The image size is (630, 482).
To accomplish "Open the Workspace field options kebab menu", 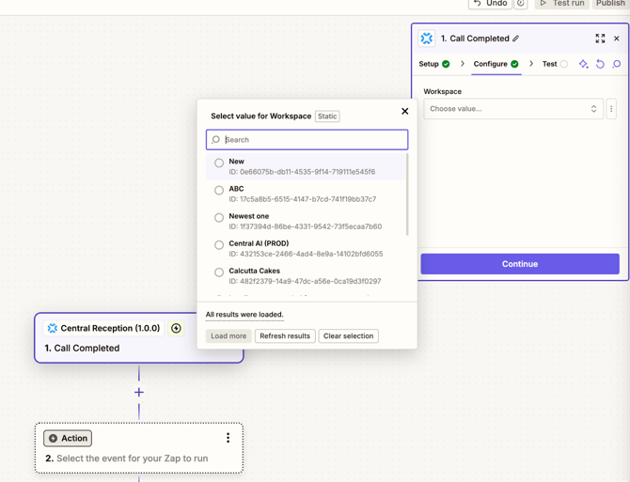I will [611, 109].
